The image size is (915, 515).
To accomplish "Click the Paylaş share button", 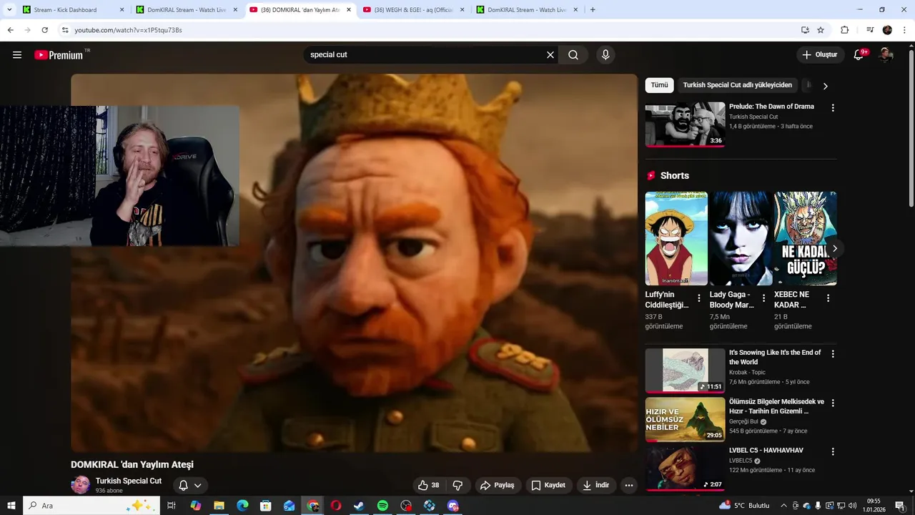I will point(498,485).
